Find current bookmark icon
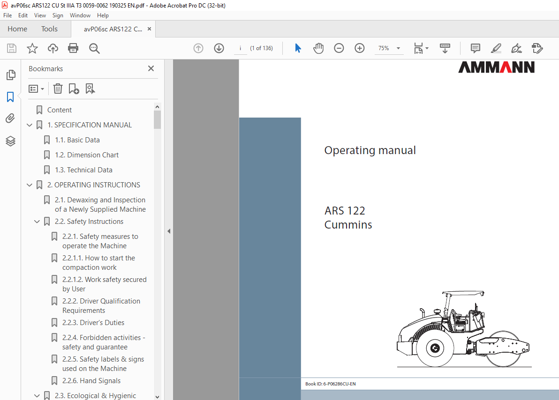559x400 pixels. pos(90,89)
